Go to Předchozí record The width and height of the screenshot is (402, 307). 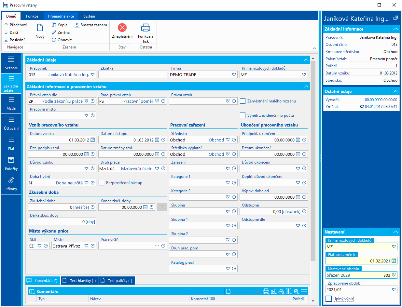click(x=15, y=25)
